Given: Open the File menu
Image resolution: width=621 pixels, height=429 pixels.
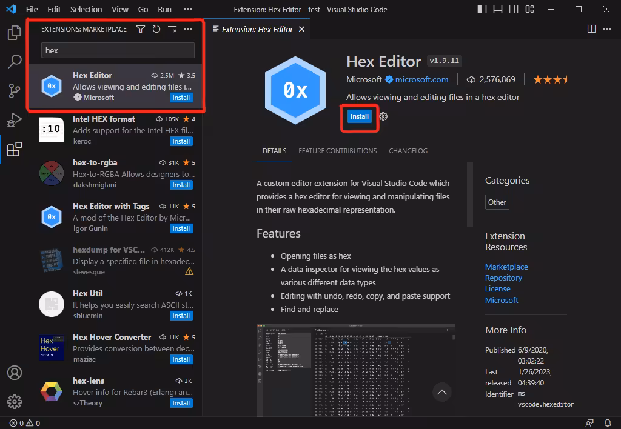Looking at the screenshot, I should 32,9.
